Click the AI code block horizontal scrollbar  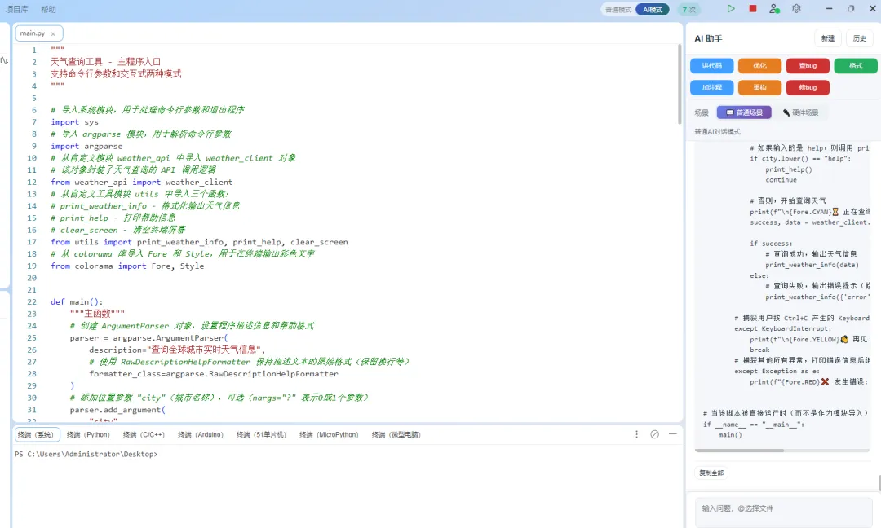pos(739,450)
